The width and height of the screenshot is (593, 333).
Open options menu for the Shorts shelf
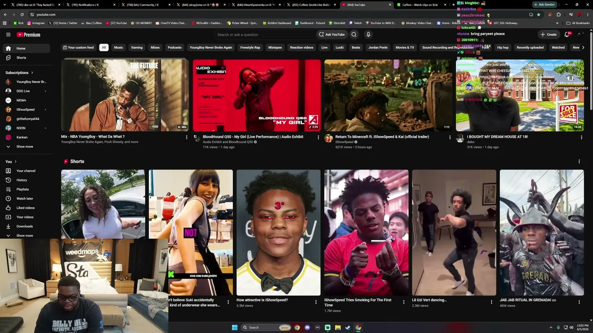pos(579,161)
